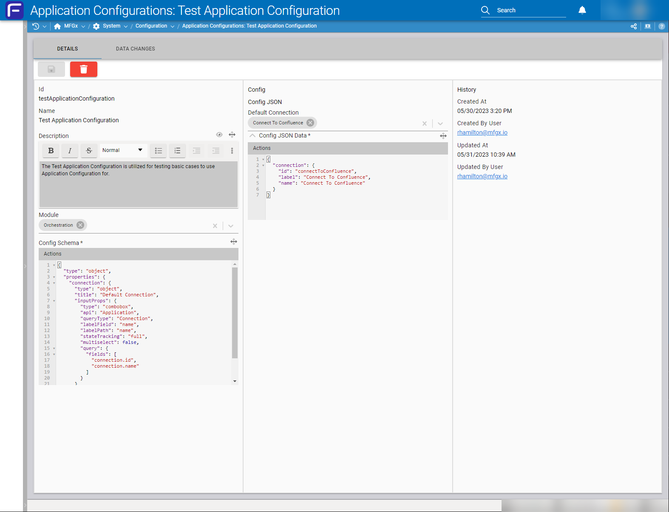Click the Config Schema scrollbar down arrow
Viewport: 669px width, 512px height.
pos(235,381)
